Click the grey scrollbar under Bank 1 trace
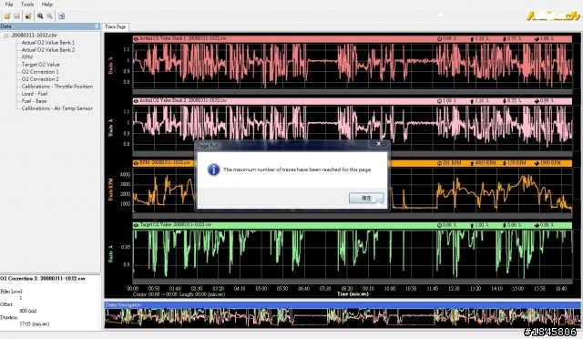This screenshot has height=339, width=583. pos(353,91)
